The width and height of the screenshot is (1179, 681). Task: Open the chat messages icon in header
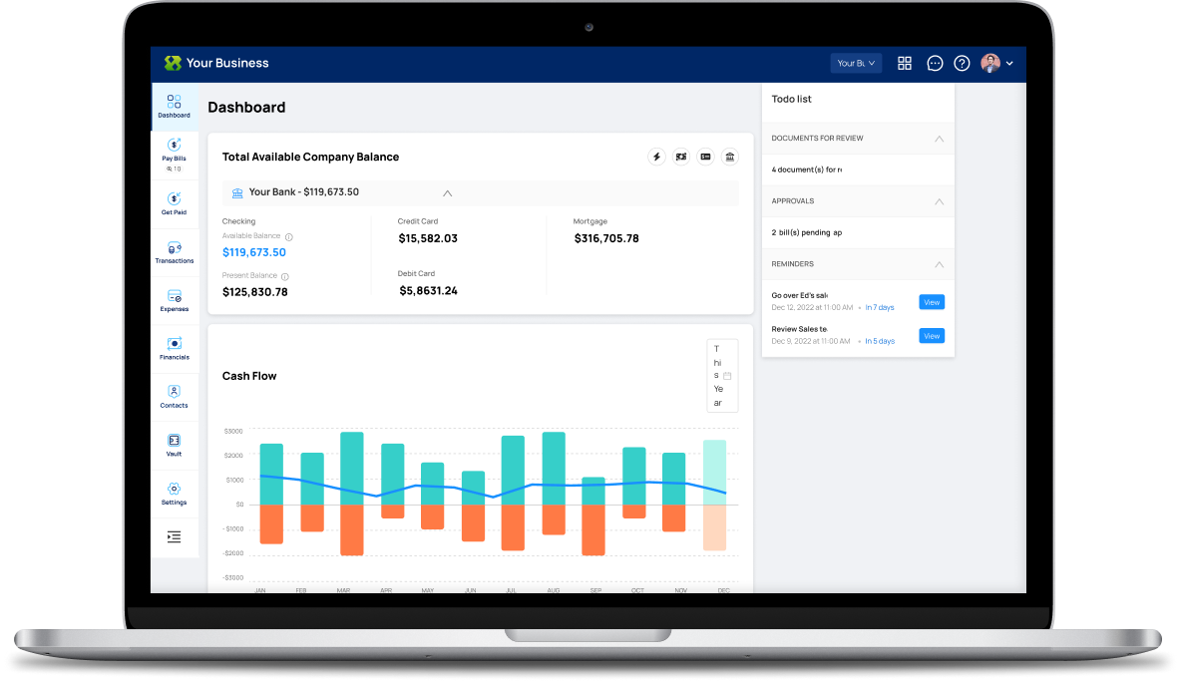click(x=935, y=63)
